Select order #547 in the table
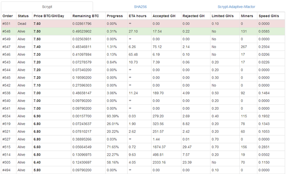Screen dimensions: 286x174 [143, 47]
